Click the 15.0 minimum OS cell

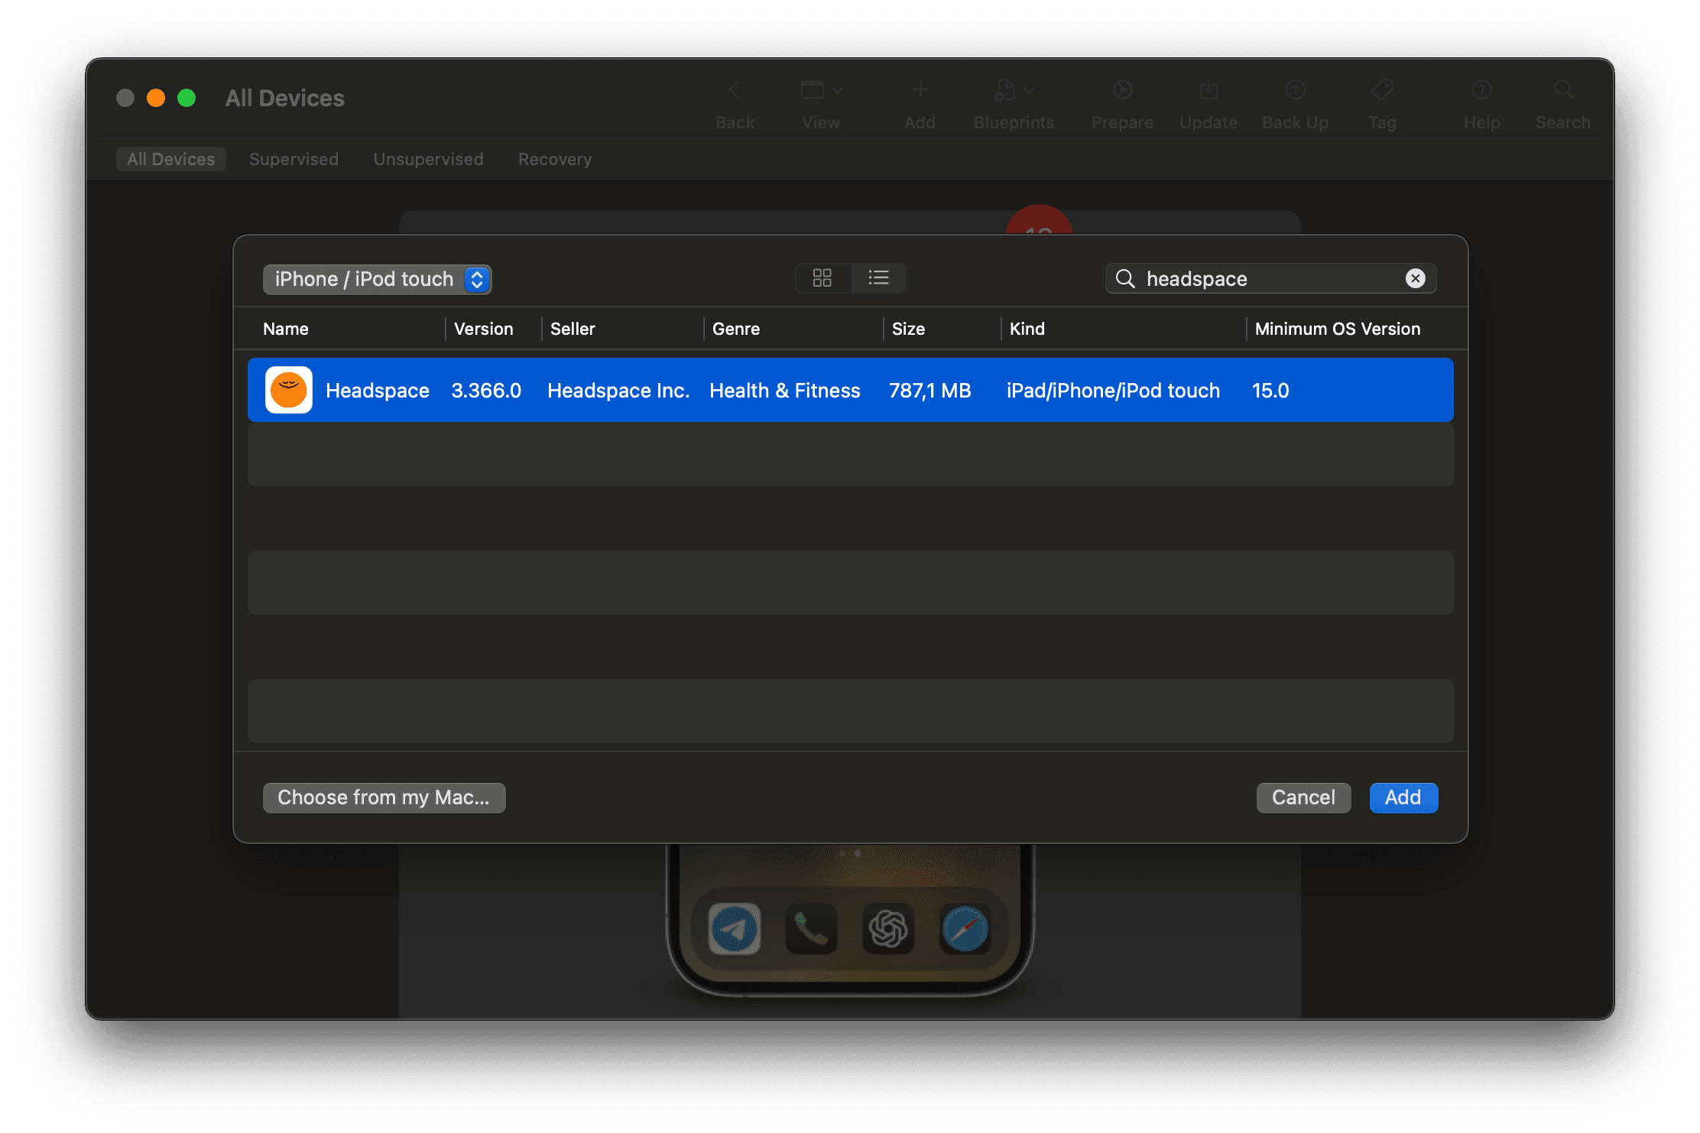[1270, 391]
